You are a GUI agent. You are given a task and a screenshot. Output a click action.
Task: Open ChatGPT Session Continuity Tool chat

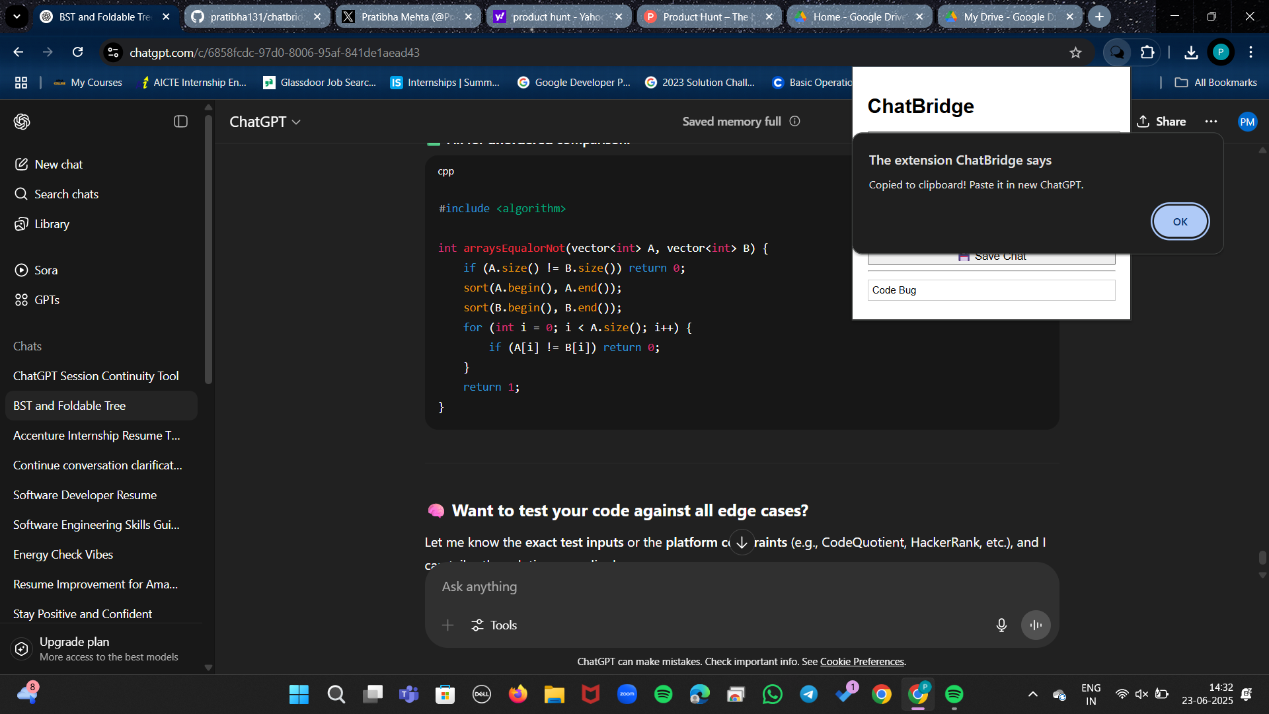click(101, 376)
